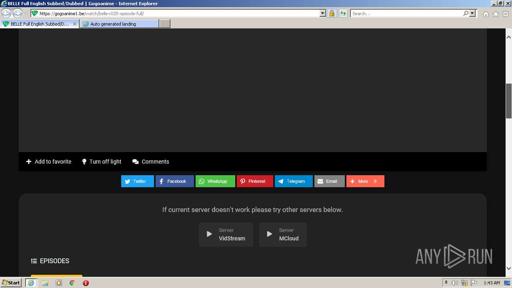Share the page on Twitter
This screenshot has width=512, height=288.
click(138, 181)
